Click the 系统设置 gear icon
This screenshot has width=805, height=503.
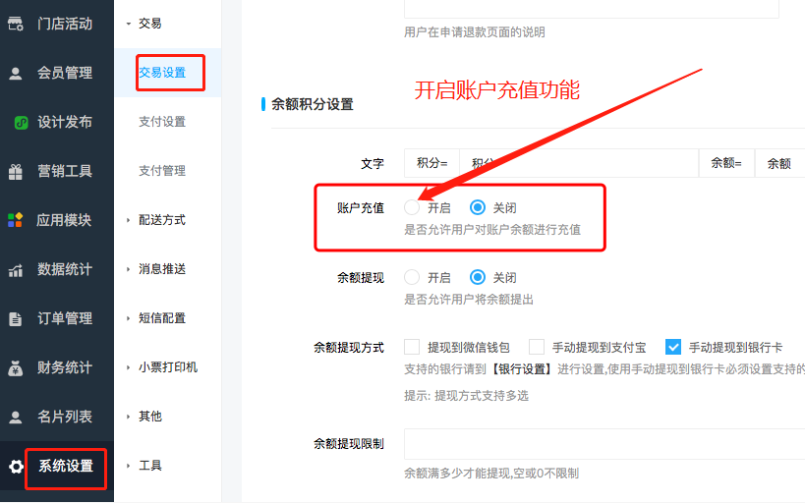coord(16,467)
